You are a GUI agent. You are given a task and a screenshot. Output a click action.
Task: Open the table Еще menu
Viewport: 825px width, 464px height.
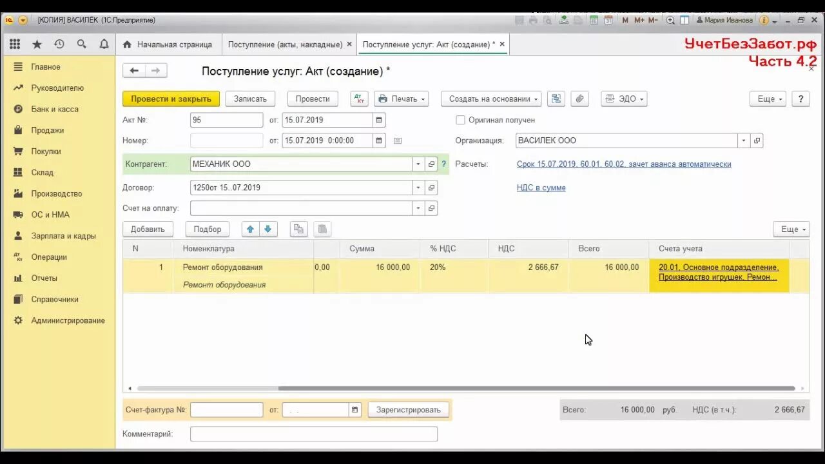click(x=791, y=229)
